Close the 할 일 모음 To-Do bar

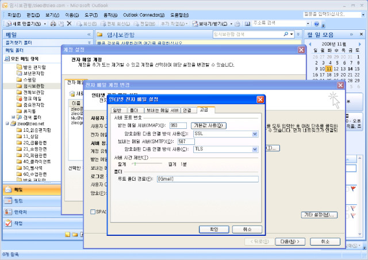362,35
